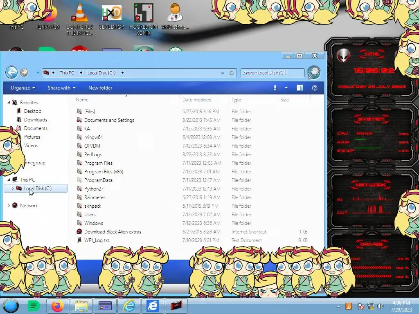This screenshot has width=419, height=314.
Task: Sort by the Size column header
Action: (285, 100)
